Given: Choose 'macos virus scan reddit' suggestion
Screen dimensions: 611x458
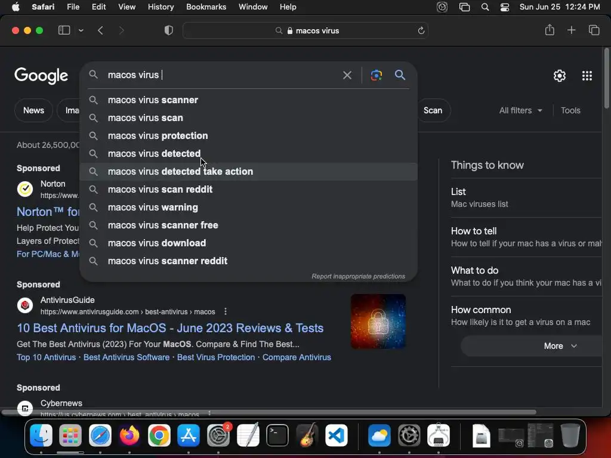Looking at the screenshot, I should (249, 189).
